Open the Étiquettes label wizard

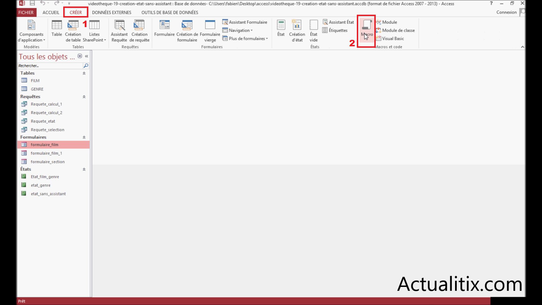335,30
